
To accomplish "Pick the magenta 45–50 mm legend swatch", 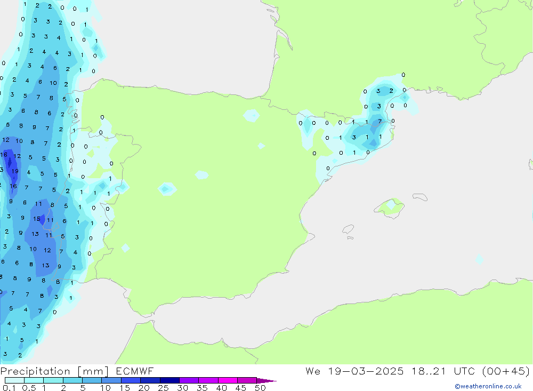I will coord(247,380).
